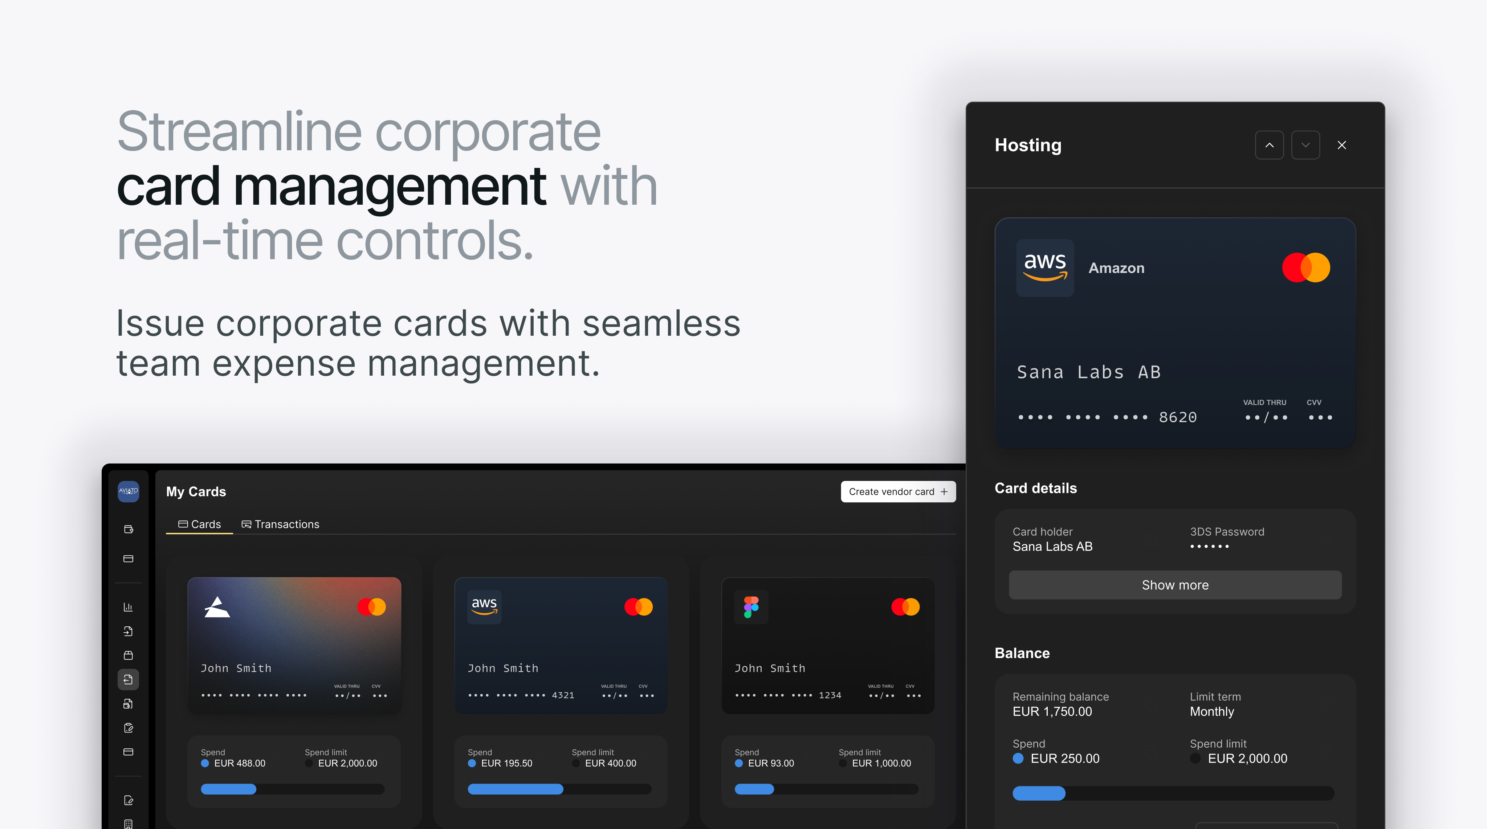Select the Cards tab
The width and height of the screenshot is (1487, 829).
pos(199,524)
